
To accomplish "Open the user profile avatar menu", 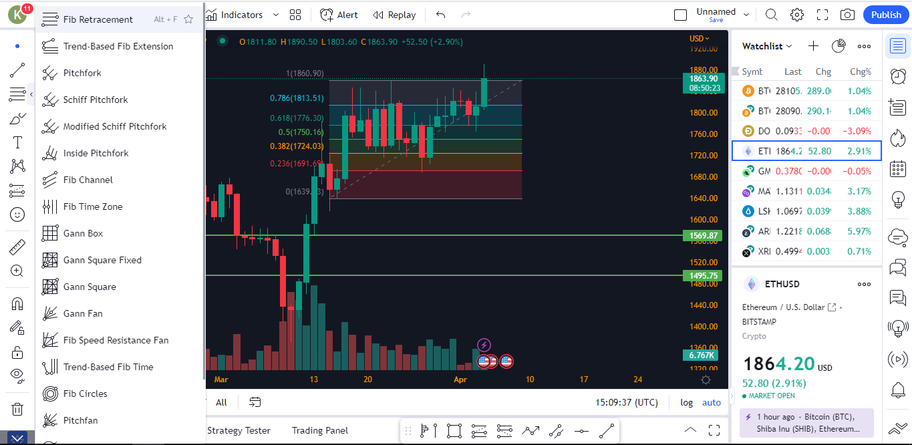I will click(x=17, y=14).
